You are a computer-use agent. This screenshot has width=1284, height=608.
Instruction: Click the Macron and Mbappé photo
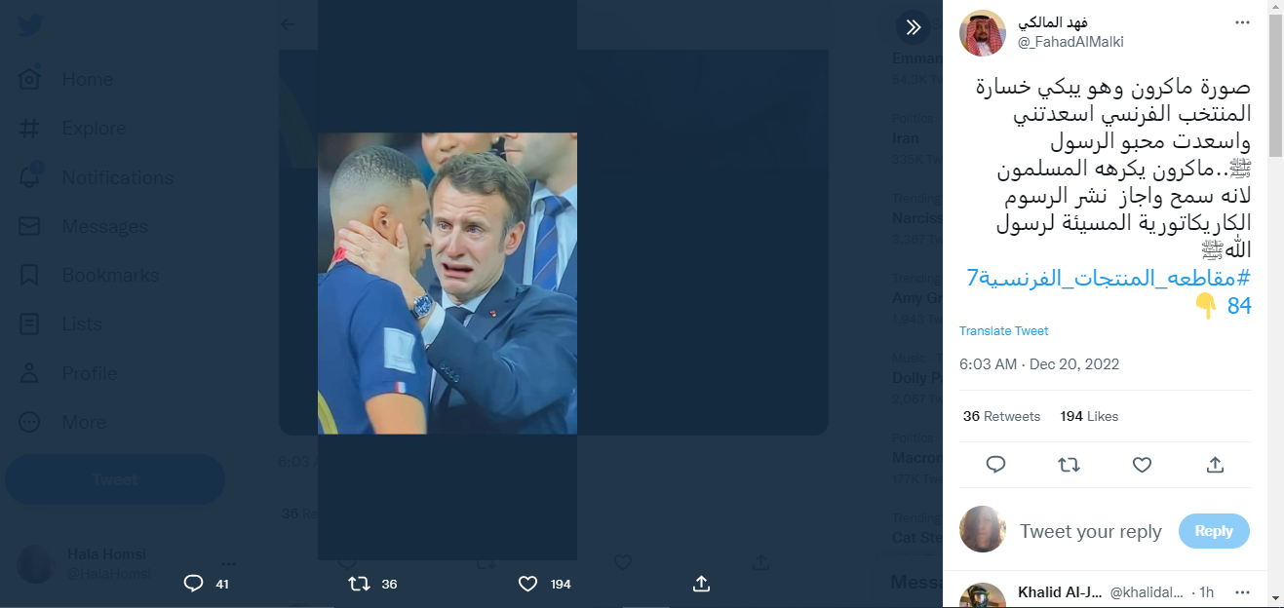coord(447,284)
